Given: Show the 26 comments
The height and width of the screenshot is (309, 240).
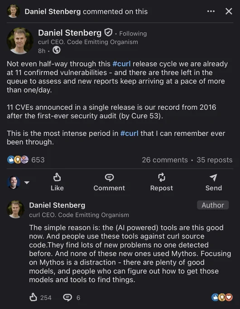Looking at the screenshot, I should [x=165, y=160].
